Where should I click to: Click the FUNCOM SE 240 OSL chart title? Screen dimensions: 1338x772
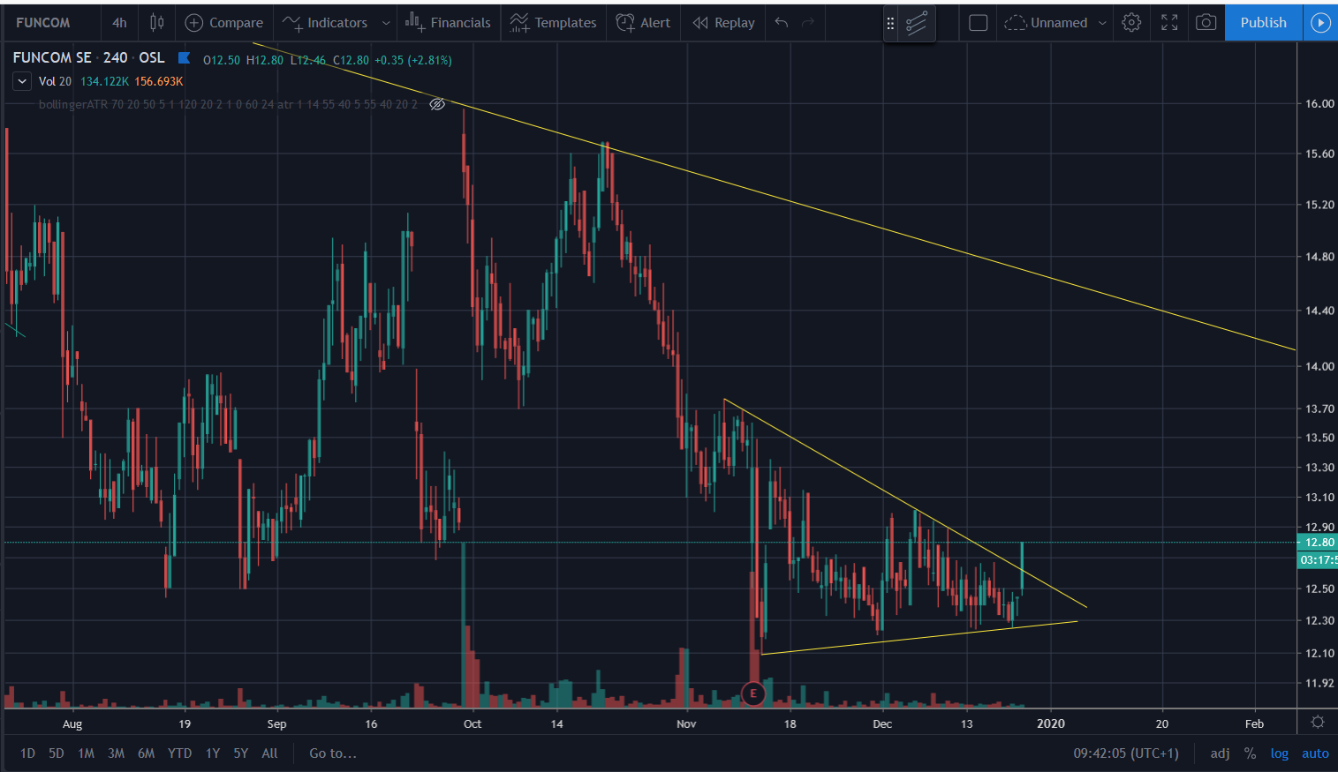click(x=88, y=57)
